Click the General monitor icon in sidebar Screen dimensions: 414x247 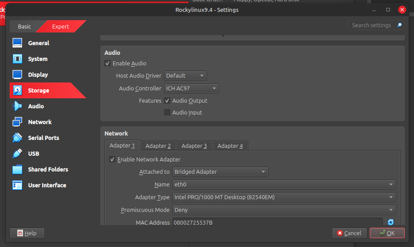(x=18, y=43)
